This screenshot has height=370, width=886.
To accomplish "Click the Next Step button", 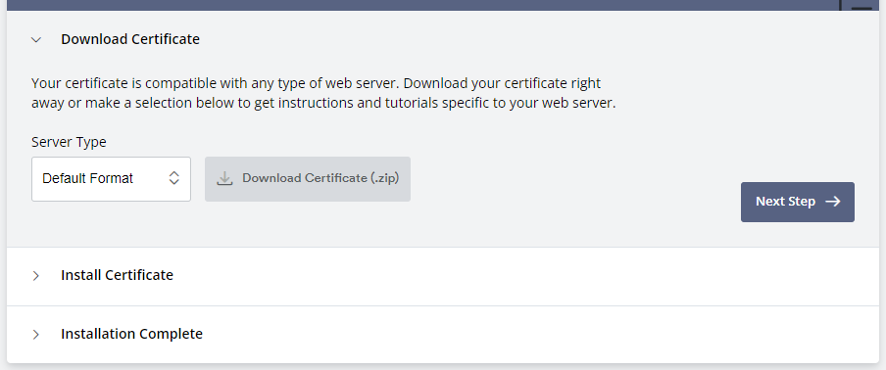I will [797, 202].
